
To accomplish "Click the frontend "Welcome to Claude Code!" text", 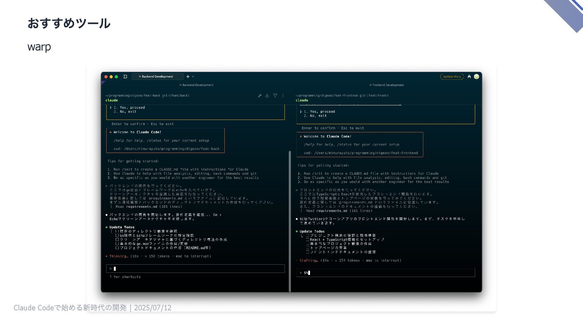I will (x=328, y=137).
